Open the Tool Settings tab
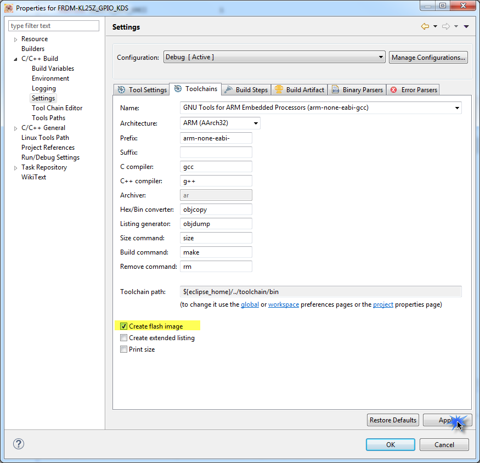This screenshot has height=463, width=480. (142, 90)
